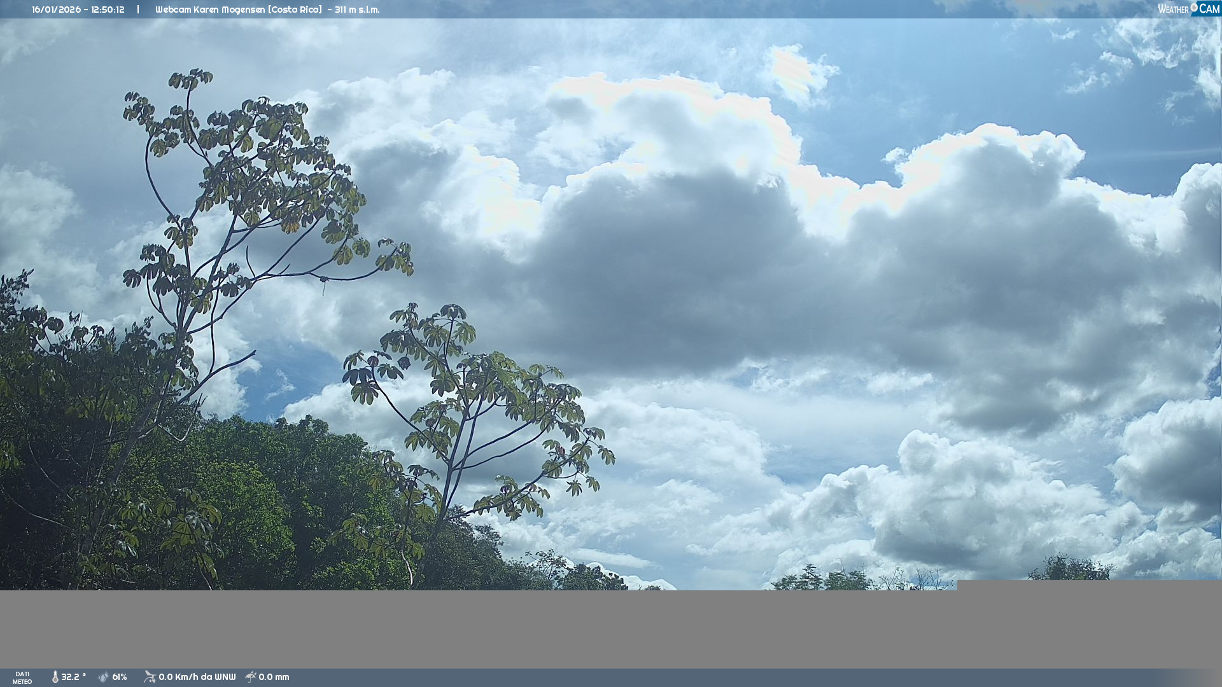Click the [Costa Rica] text in header
This screenshot has height=687, width=1222.
pyautogui.click(x=295, y=10)
